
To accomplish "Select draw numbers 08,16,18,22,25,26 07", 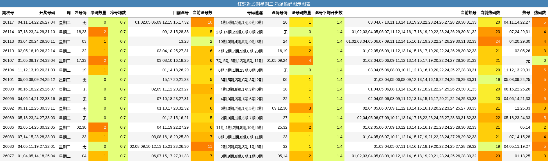I will pos(36,89).
